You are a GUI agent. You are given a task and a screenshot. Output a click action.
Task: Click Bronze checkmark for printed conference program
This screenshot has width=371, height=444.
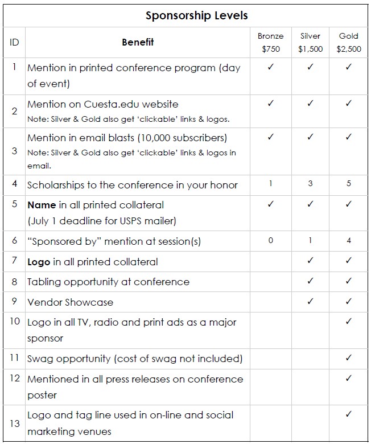[271, 67]
